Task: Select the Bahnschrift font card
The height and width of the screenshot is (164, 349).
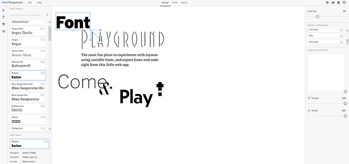Action: [28, 64]
